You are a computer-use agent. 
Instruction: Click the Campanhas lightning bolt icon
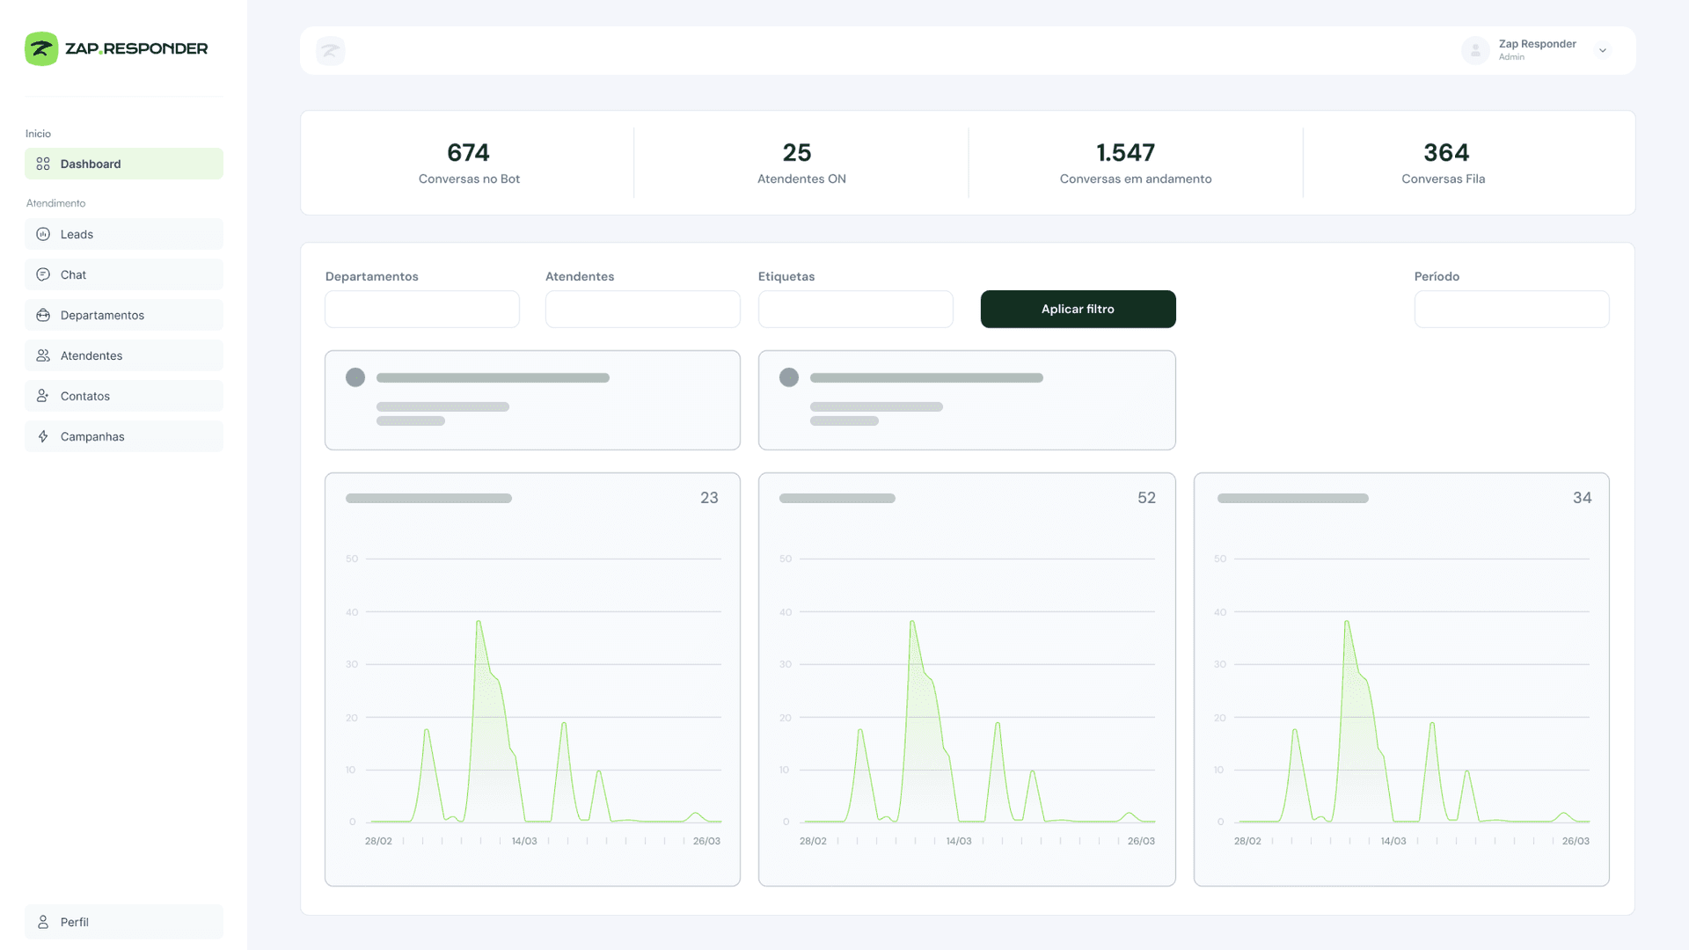click(x=43, y=436)
